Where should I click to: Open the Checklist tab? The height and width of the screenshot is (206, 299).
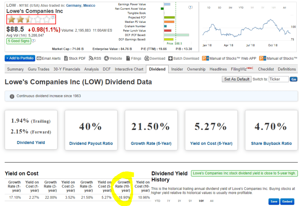coord(266,69)
